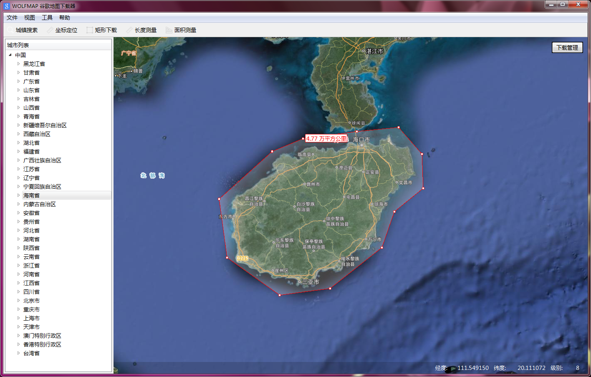This screenshot has width=591, height=377.
Task: Activate the 面积测量 area measurement tool
Action: pos(181,30)
